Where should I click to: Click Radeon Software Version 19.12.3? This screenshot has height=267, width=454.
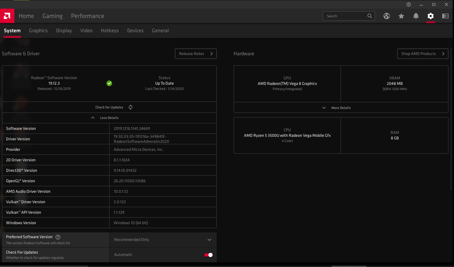pos(54,83)
